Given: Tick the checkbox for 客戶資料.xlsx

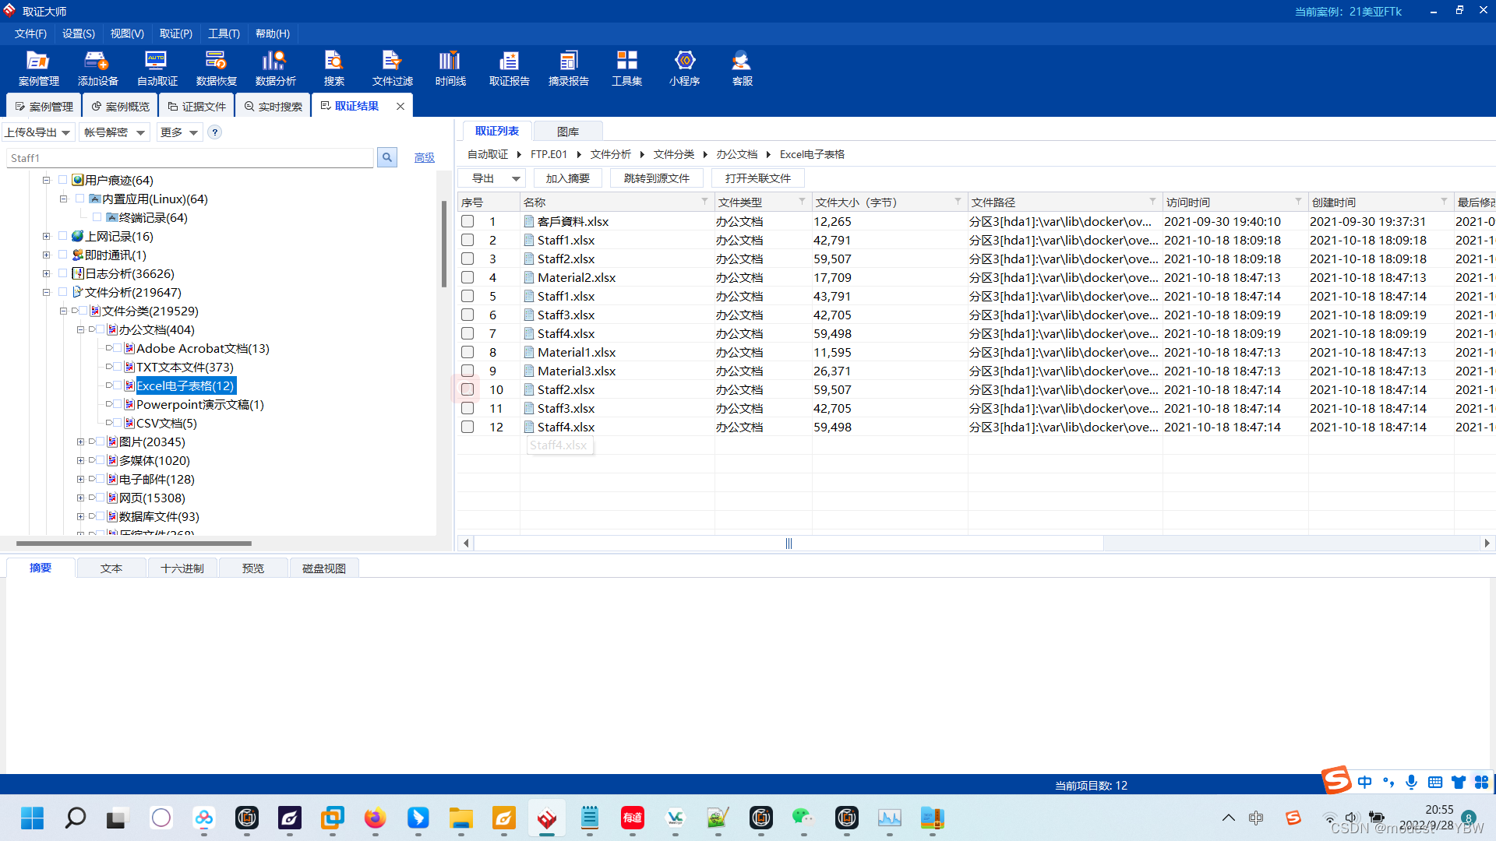Looking at the screenshot, I should [467, 221].
